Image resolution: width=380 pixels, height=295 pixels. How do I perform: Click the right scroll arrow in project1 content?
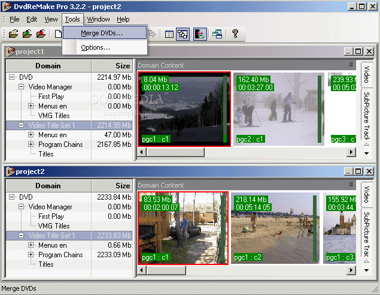pos(351,152)
